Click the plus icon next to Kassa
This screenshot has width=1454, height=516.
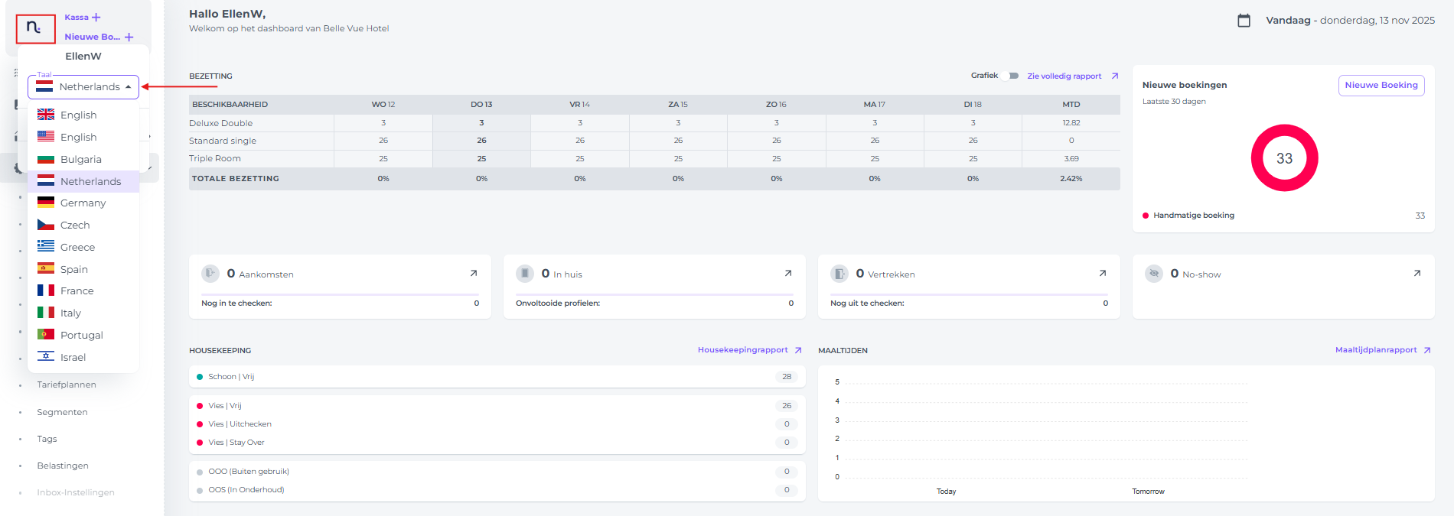click(x=96, y=18)
